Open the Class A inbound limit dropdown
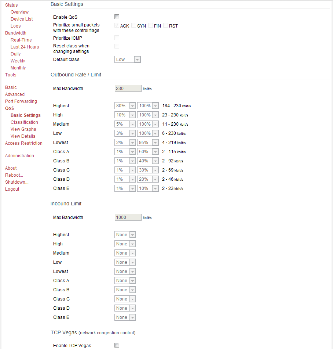Image resolution: width=333 pixels, height=349 pixels. point(125,281)
